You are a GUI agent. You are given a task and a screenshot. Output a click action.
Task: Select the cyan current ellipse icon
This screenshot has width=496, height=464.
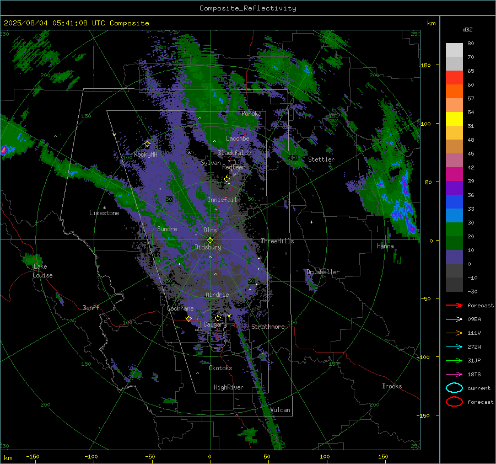[x=454, y=388]
